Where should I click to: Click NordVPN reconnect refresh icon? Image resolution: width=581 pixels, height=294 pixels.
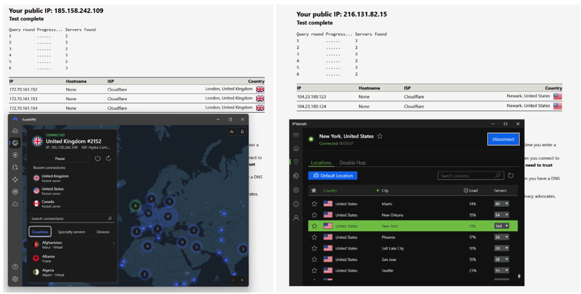tap(108, 158)
